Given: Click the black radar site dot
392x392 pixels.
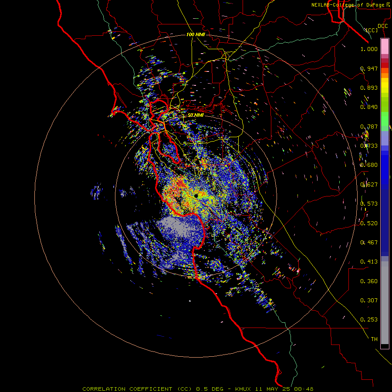Looking at the screenshot, I should [196, 196].
